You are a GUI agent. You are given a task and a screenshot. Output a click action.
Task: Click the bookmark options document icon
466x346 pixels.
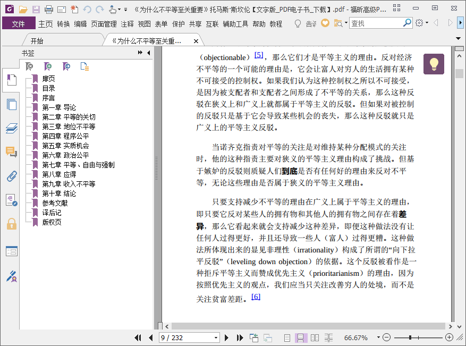(84, 66)
